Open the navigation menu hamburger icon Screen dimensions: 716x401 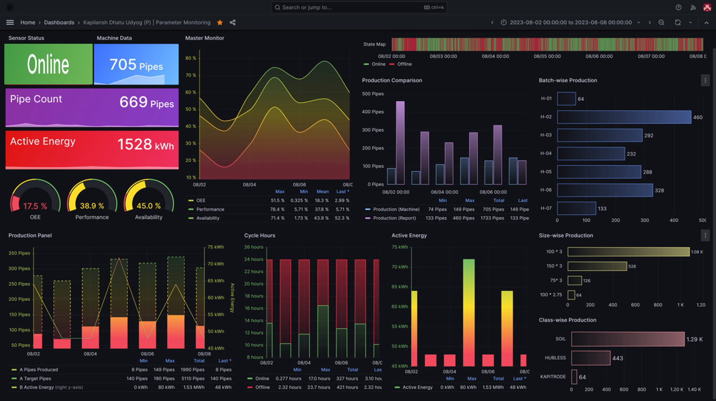coord(10,22)
